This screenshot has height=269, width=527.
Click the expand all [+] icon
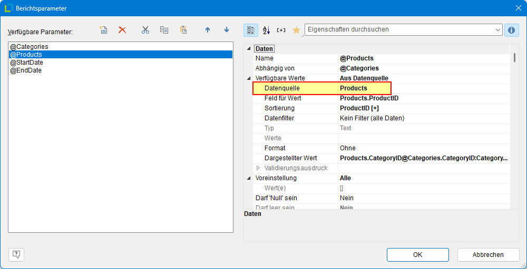[x=281, y=30]
